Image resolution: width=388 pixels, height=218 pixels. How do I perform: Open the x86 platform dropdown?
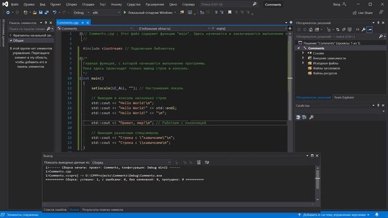click(106, 12)
